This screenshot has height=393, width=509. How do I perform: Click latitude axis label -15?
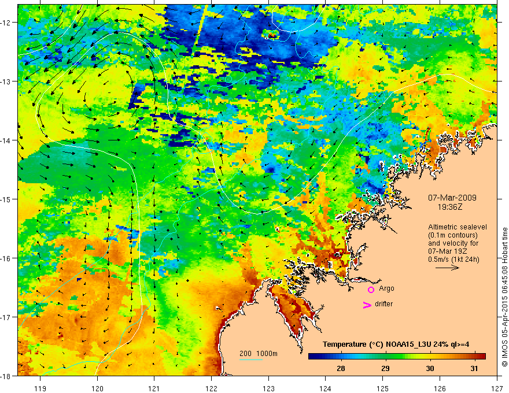6,199
